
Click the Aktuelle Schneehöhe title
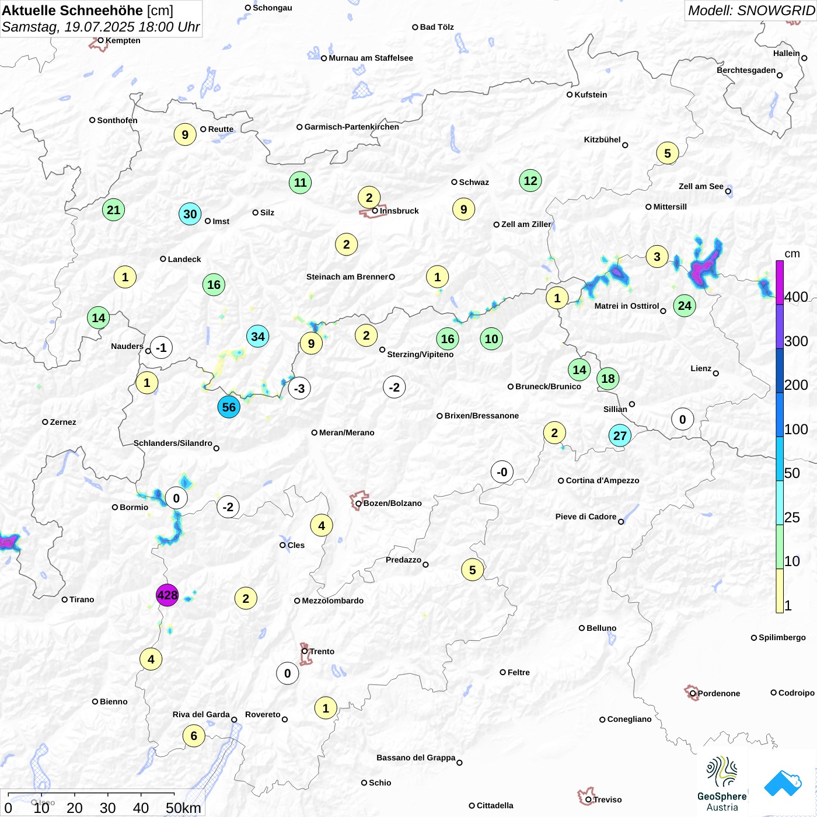(72, 11)
